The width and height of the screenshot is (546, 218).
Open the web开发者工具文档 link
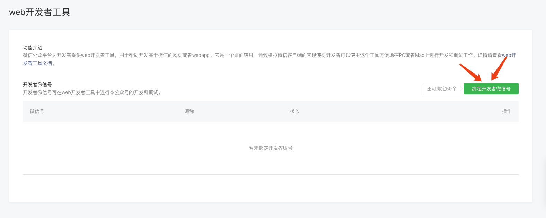(38, 63)
